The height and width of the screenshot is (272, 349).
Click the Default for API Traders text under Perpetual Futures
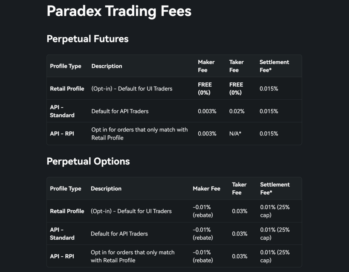(120, 111)
